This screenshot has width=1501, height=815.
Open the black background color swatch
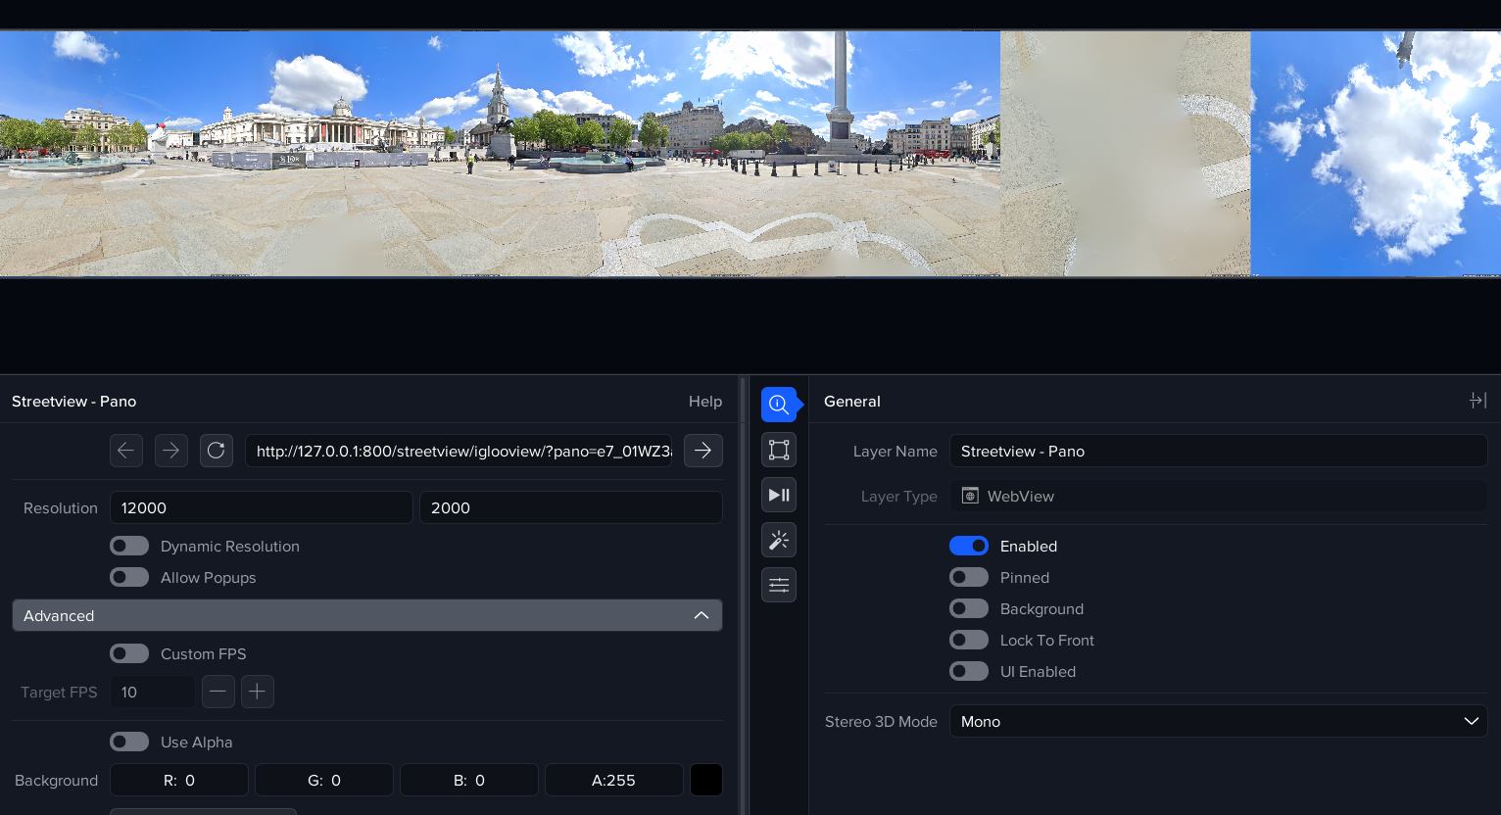tap(706, 780)
